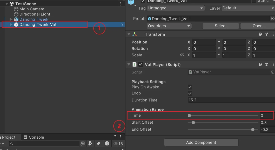Open search by label tag icon
The width and height of the screenshot is (275, 150).
tap(98, 144)
